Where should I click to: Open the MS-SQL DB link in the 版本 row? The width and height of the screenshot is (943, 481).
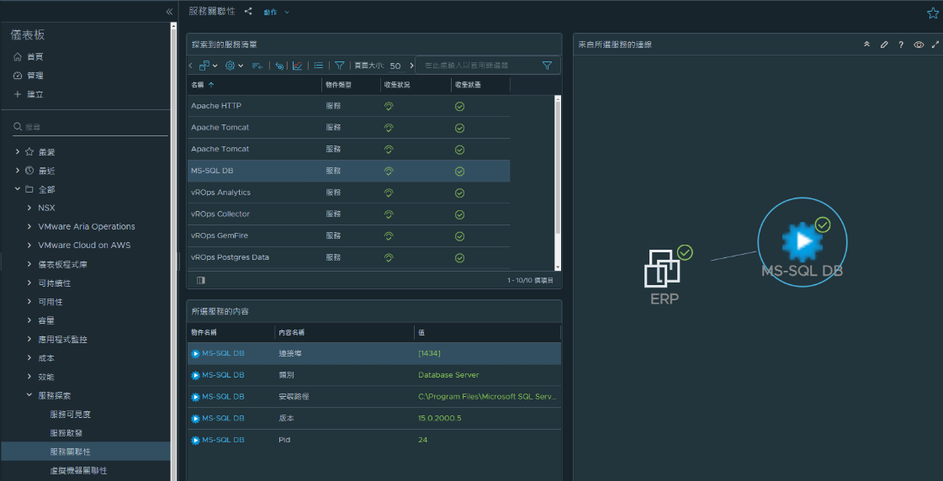pyautogui.click(x=223, y=419)
